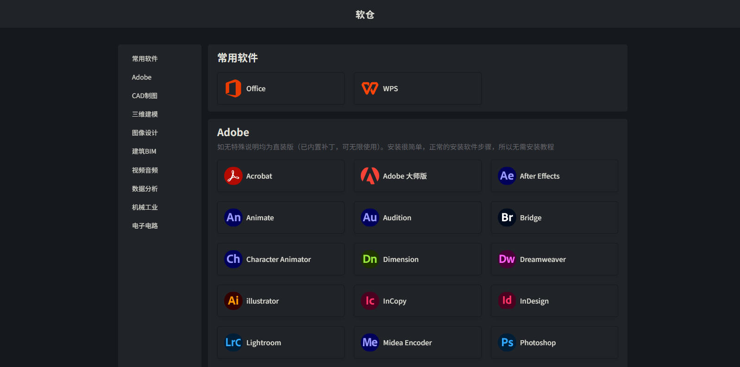Open the Office software icon

pos(233,88)
